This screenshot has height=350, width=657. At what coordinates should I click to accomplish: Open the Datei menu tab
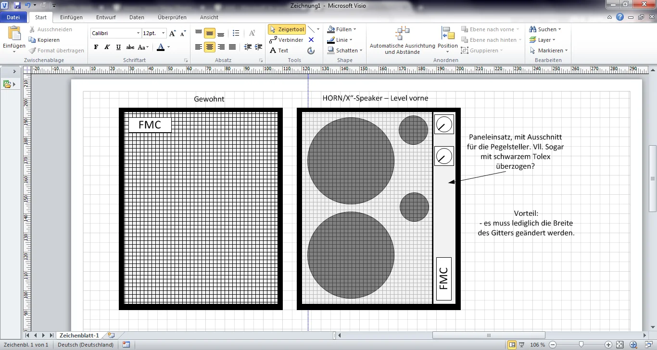pyautogui.click(x=13, y=17)
